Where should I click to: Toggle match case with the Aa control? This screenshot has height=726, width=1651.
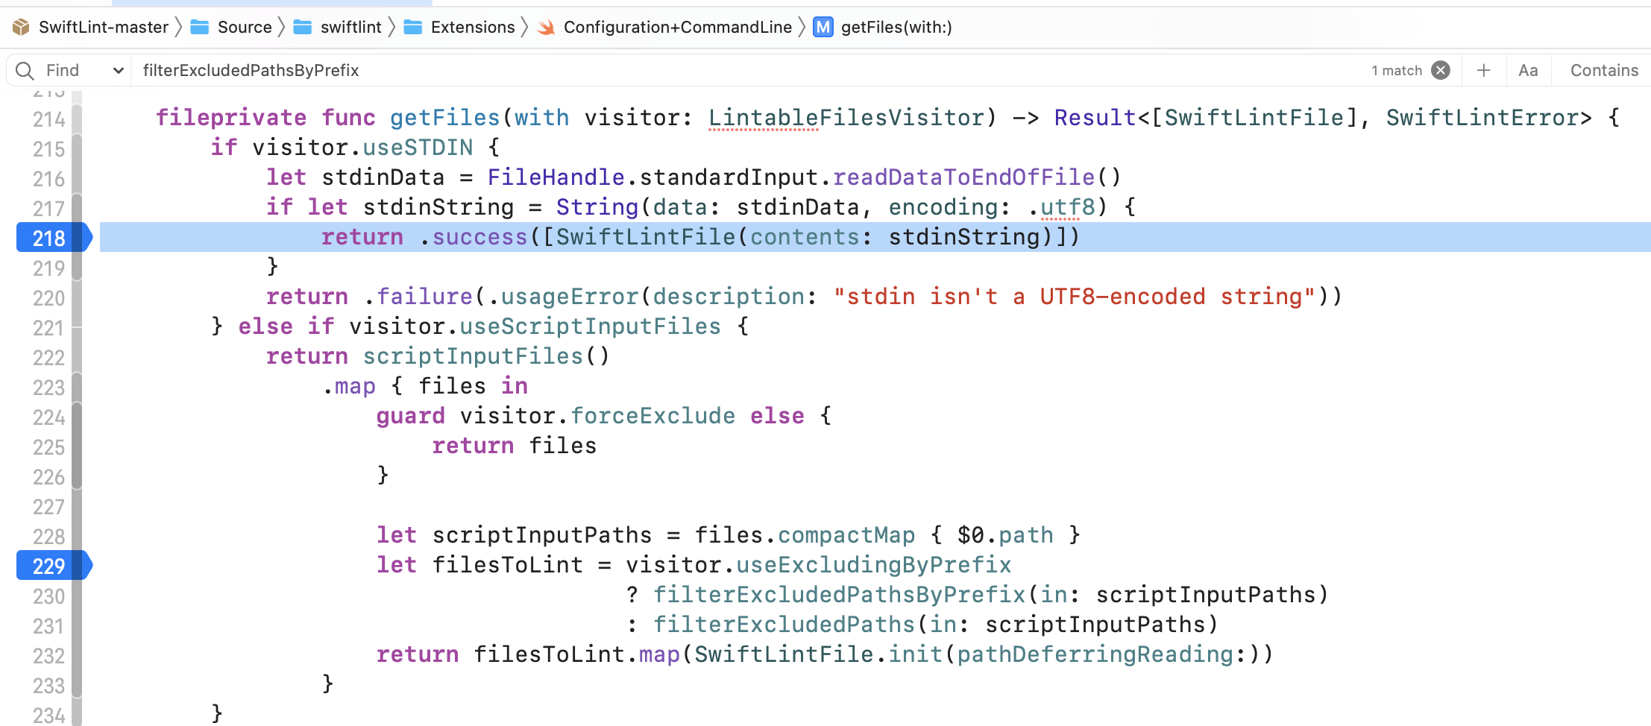point(1528,69)
